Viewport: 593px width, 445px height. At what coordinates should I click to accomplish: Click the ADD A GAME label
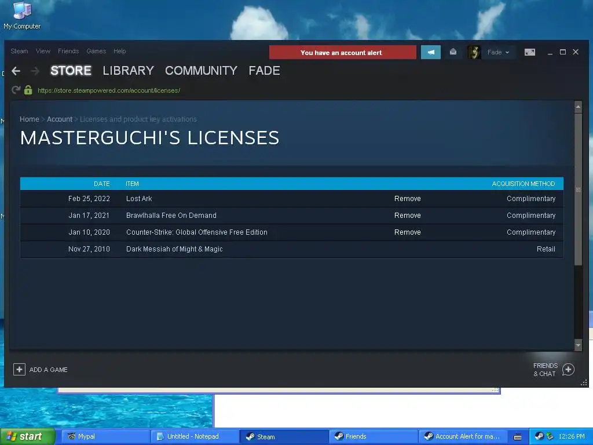coord(49,370)
